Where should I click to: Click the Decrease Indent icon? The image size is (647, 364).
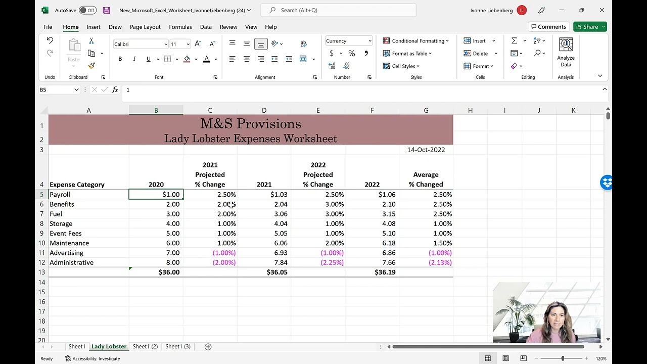tap(274, 59)
